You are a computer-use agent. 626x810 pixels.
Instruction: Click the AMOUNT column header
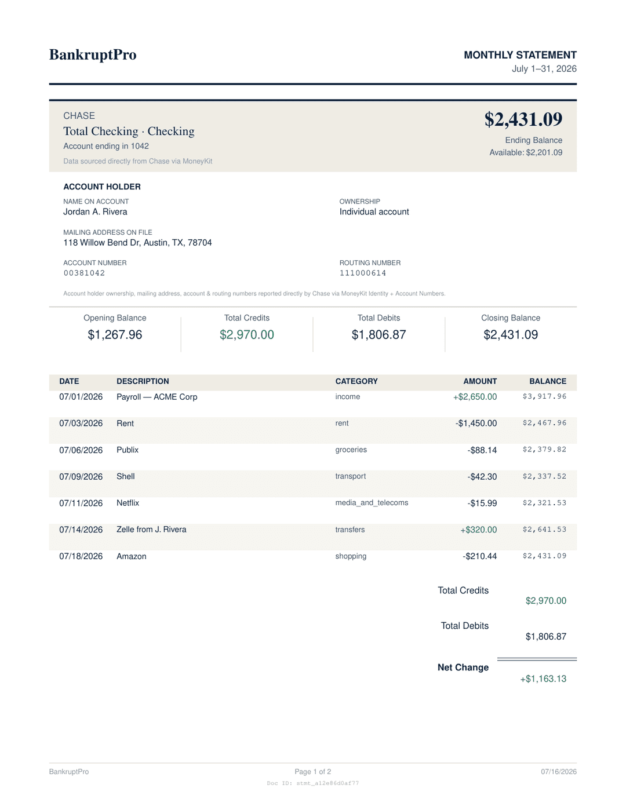point(480,382)
